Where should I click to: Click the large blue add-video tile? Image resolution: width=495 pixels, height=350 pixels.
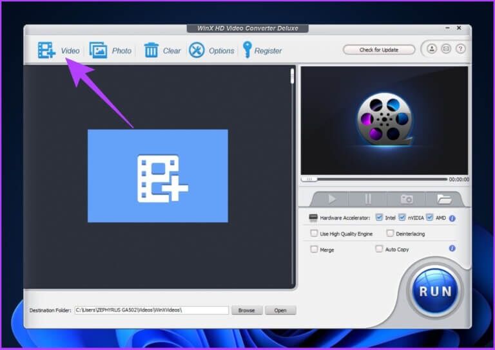pyautogui.click(x=158, y=176)
